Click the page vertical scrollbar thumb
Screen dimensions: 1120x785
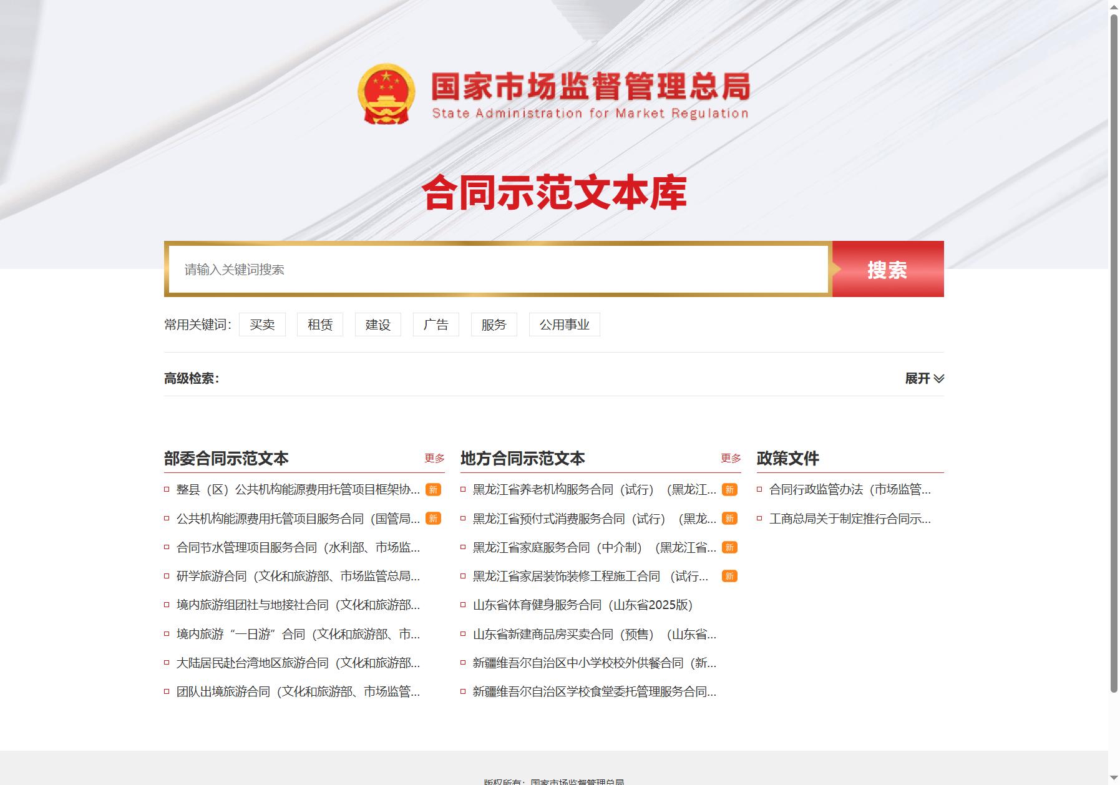tap(1114, 353)
